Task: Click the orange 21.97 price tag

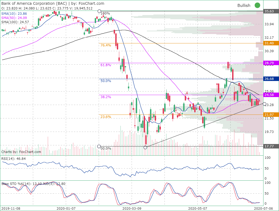Action: tap(271, 115)
